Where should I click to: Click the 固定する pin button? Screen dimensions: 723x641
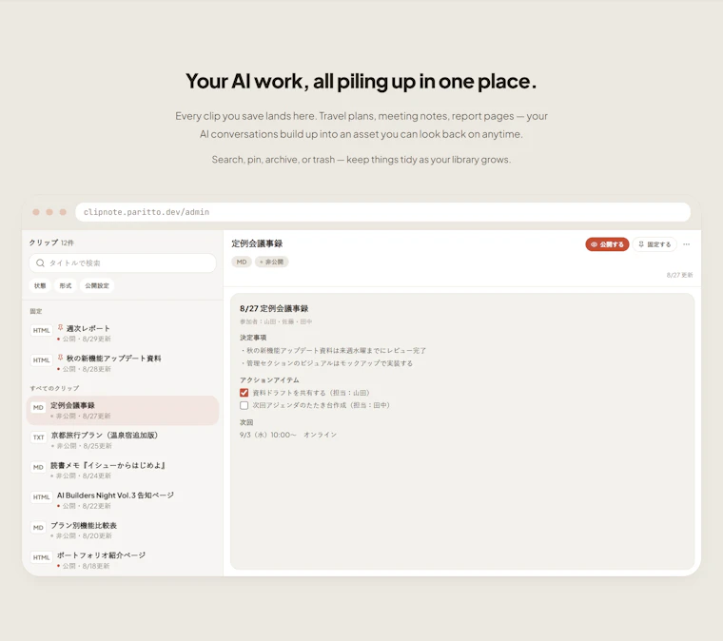click(655, 244)
